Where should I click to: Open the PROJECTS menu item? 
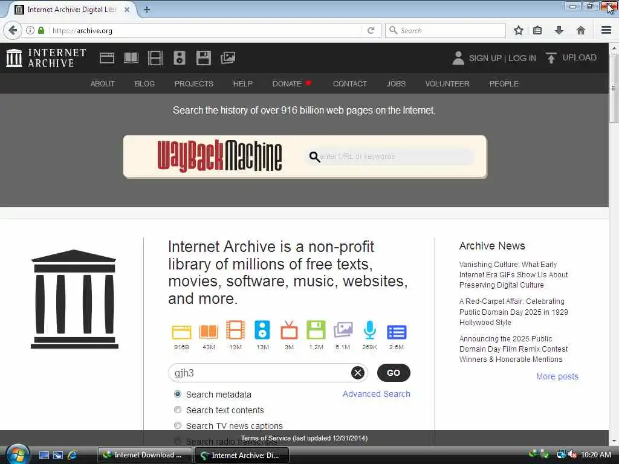(194, 83)
